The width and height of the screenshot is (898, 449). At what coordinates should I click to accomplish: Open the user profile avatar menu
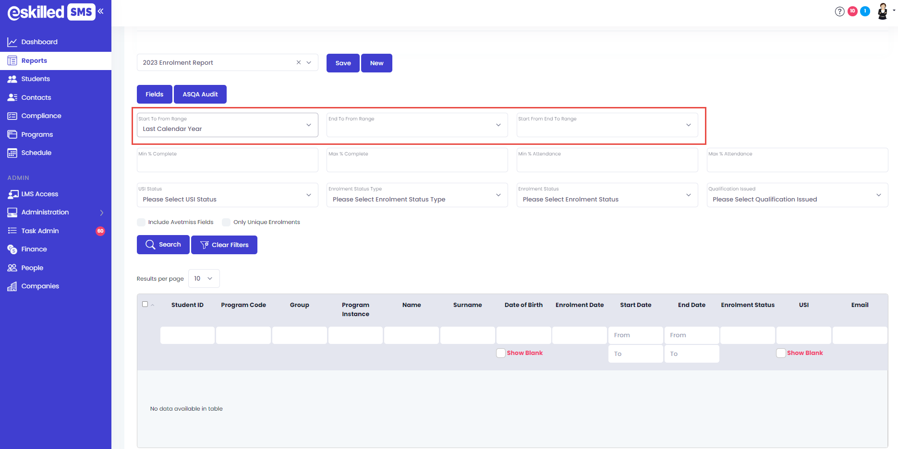[883, 11]
